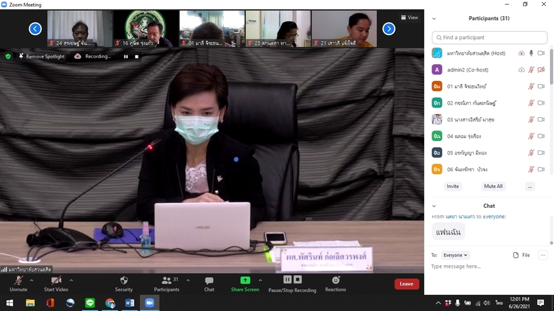Image resolution: width=554 pixels, height=311 pixels.
Task: Open more participant options (...) menu
Action: click(530, 186)
